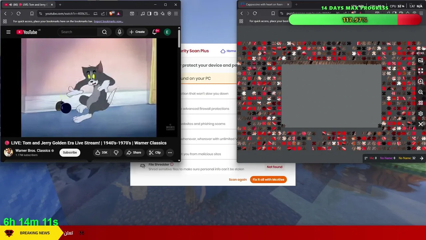Open Leo AI sparkle icon in YouTube browser
This screenshot has width=426, height=240.
click(x=162, y=14)
